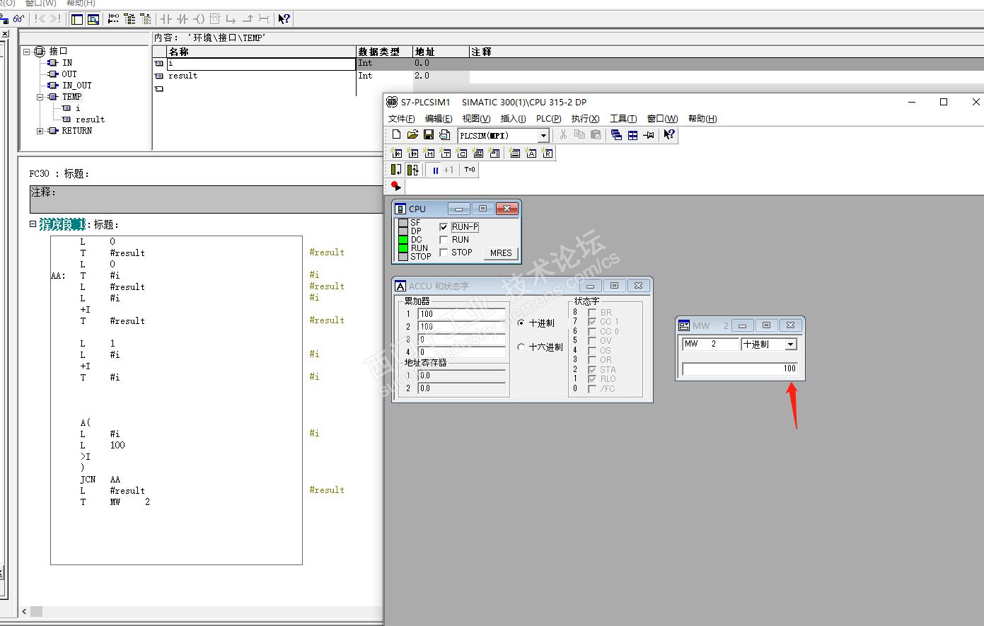Image resolution: width=984 pixels, height=626 pixels.
Task: Click the PLCSIM context help arrow icon
Action: tap(669, 135)
